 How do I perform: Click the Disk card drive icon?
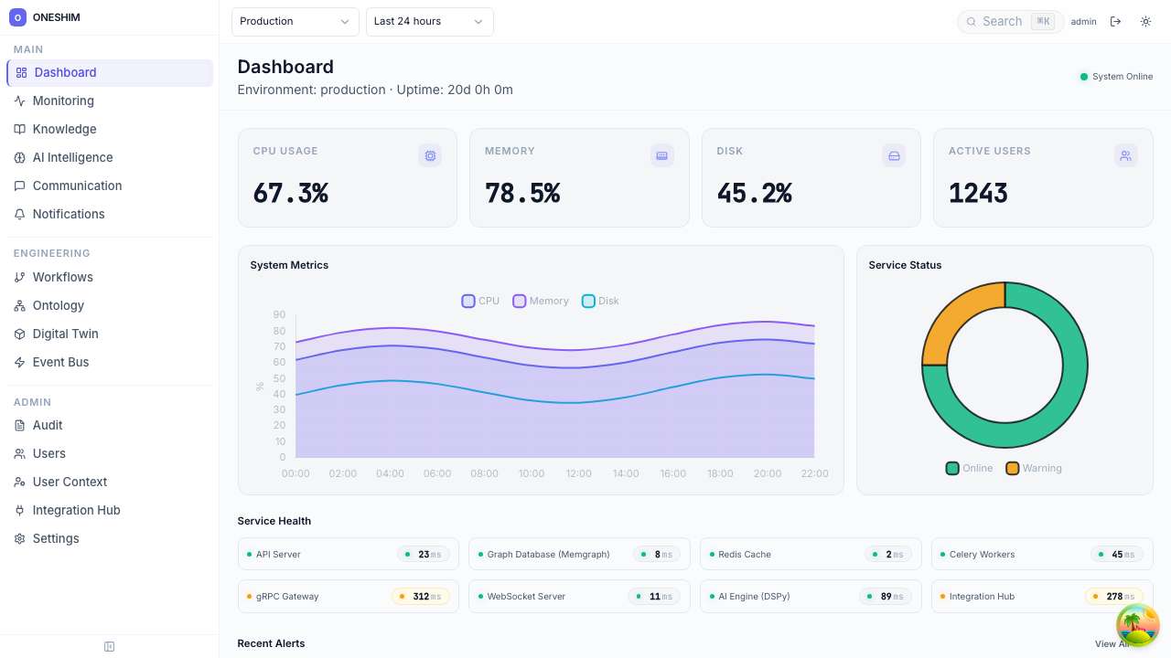pyautogui.click(x=894, y=155)
